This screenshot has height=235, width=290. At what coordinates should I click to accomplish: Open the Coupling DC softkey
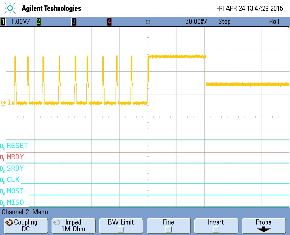pyautogui.click(x=26, y=226)
